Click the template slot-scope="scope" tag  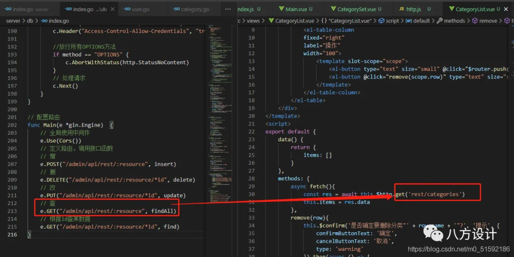pos(362,61)
